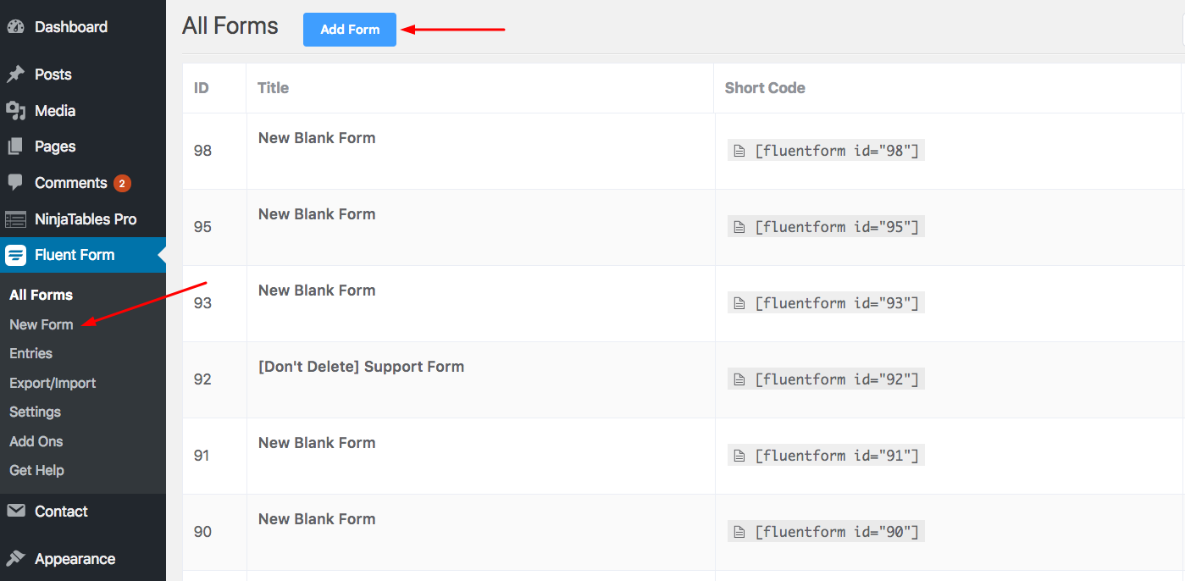The image size is (1185, 581).
Task: Go to Export/Import submenu
Action: [53, 383]
